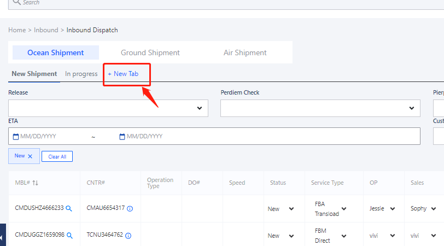444x246 pixels.
Task: Sort by MBL# column arrows
Action: tap(36, 183)
